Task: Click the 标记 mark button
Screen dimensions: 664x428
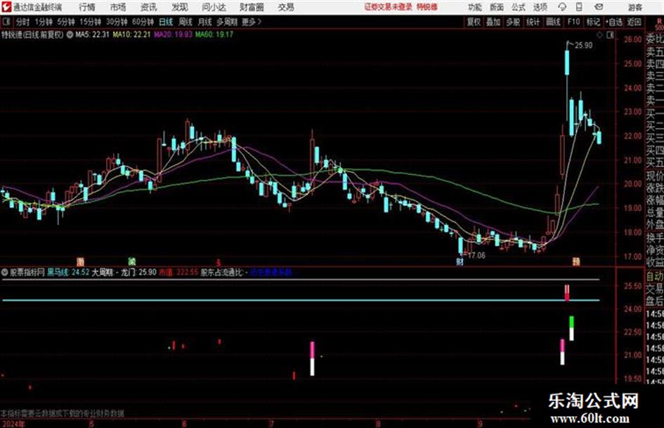Action: click(x=593, y=22)
